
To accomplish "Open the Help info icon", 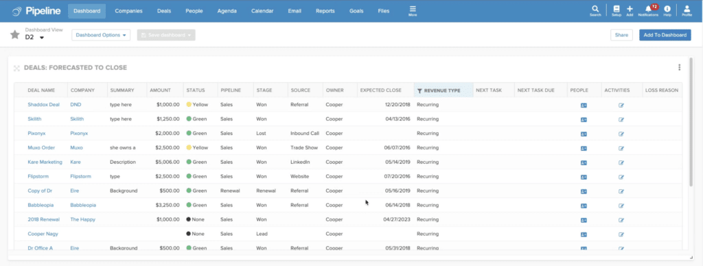I will pyautogui.click(x=667, y=11).
